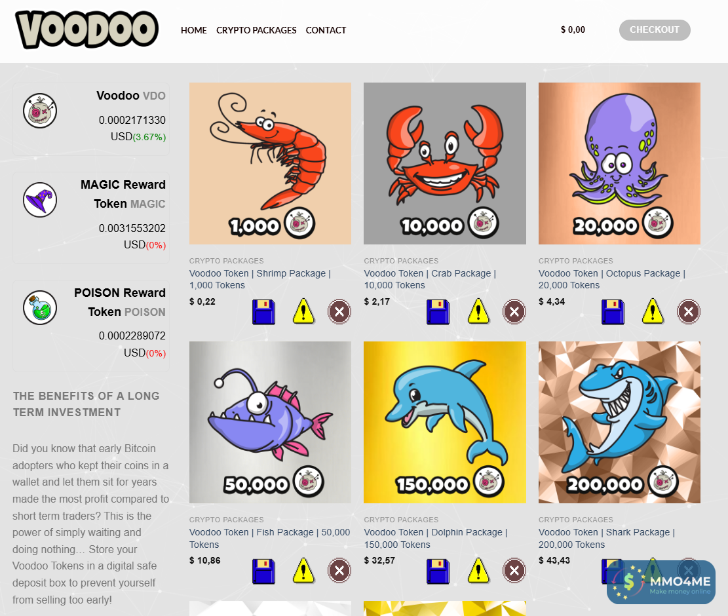
Task: Open Voodoo Token Shark Package link
Action: click(606, 539)
